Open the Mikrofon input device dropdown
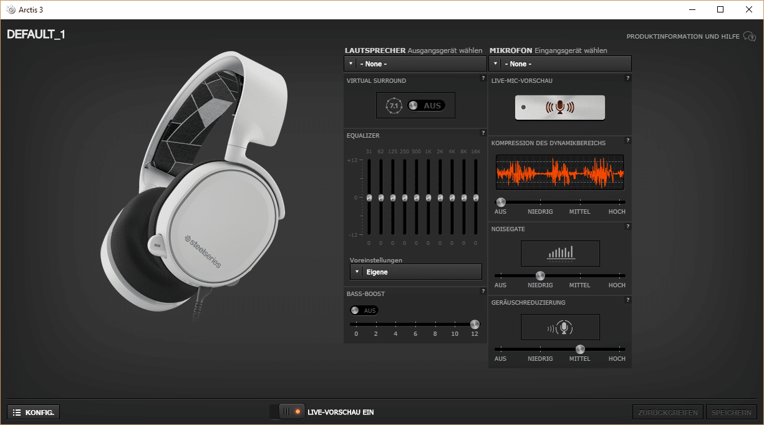Image resolution: width=764 pixels, height=425 pixels. [559, 64]
